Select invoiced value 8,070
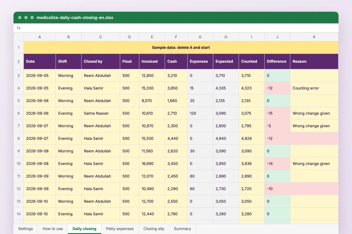Viewport: 352px width, 234px height. coord(152,101)
